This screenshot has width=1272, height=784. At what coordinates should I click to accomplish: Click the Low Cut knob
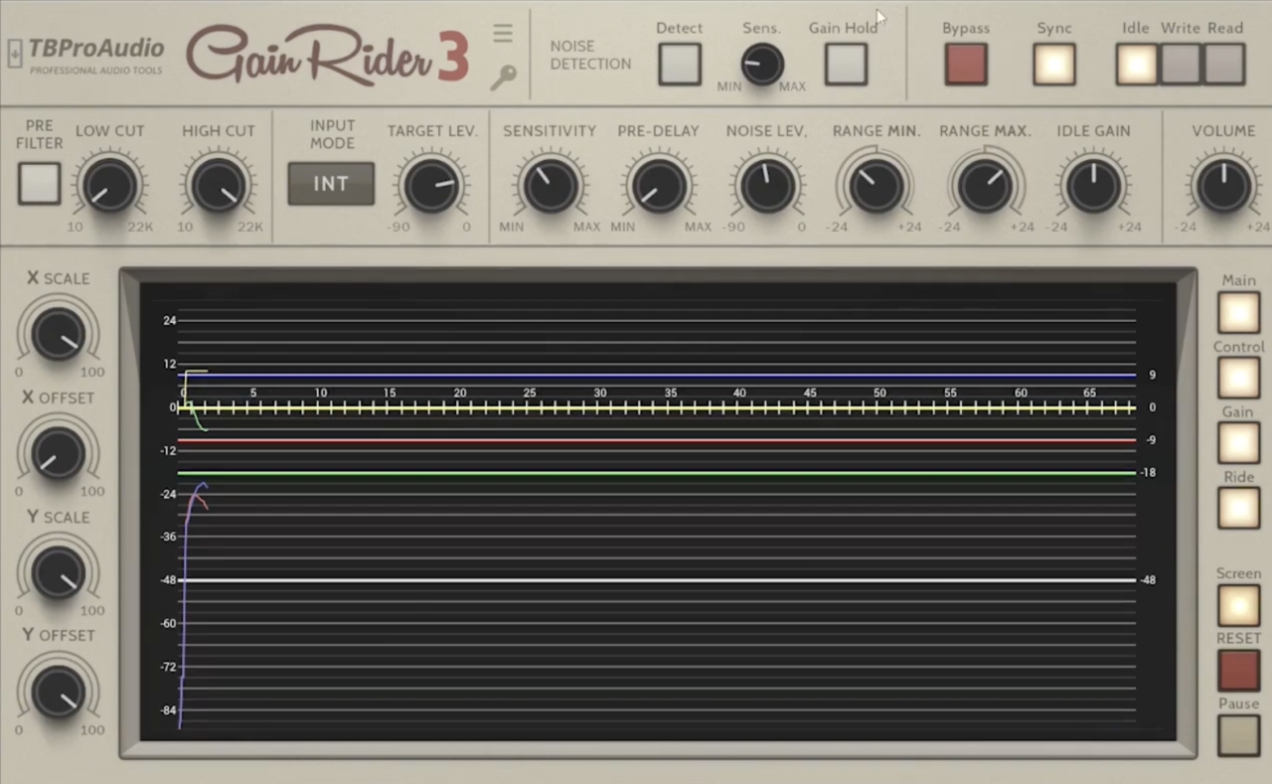tap(109, 185)
